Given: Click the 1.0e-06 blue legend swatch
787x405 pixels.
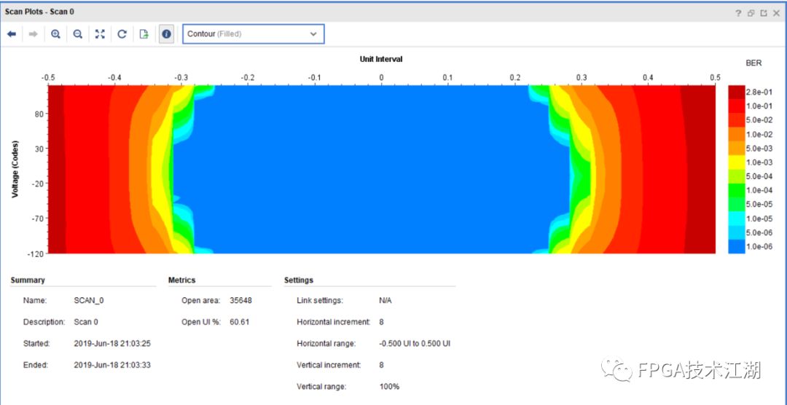Looking at the screenshot, I should 737,246.
